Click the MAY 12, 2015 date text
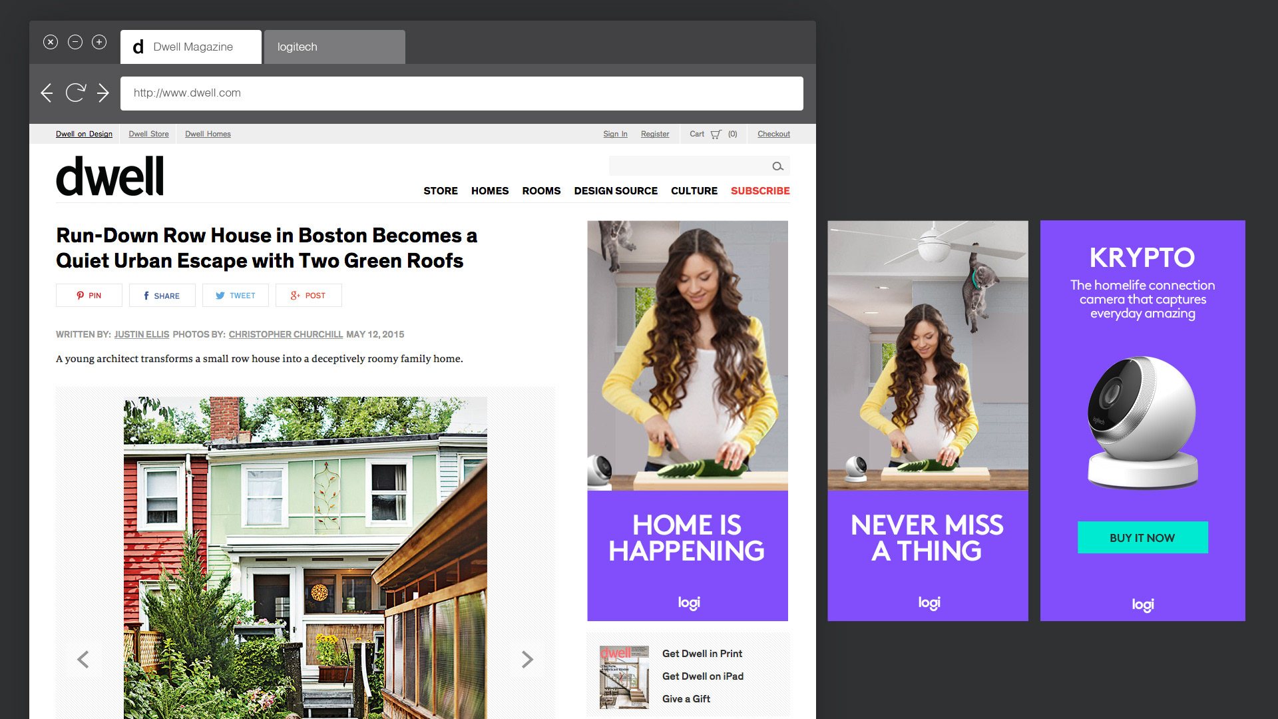 click(375, 334)
